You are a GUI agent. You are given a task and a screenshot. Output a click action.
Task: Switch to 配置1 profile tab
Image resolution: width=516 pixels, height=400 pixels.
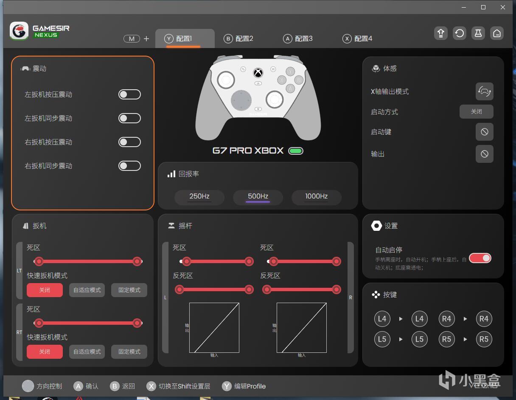coord(185,39)
